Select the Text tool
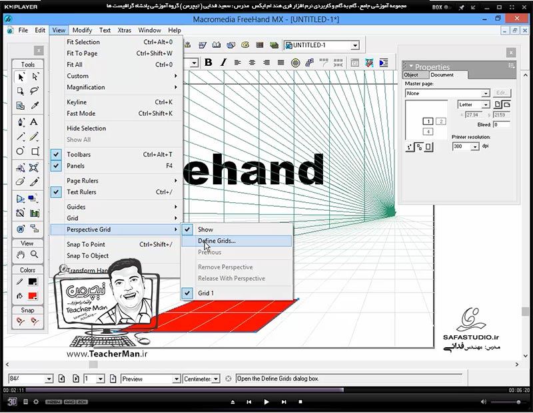 click(34, 122)
